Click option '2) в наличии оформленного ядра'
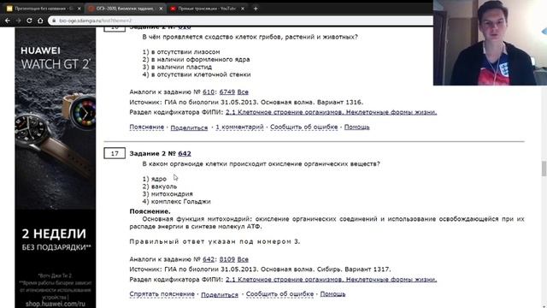This screenshot has height=308, width=547. (196, 59)
